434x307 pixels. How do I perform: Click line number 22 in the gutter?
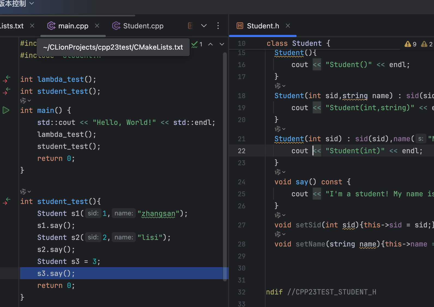tap(242, 151)
